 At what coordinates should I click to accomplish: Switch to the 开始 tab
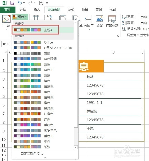23,10
